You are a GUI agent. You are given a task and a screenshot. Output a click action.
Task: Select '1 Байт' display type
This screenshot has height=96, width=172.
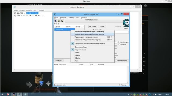pos(92,53)
